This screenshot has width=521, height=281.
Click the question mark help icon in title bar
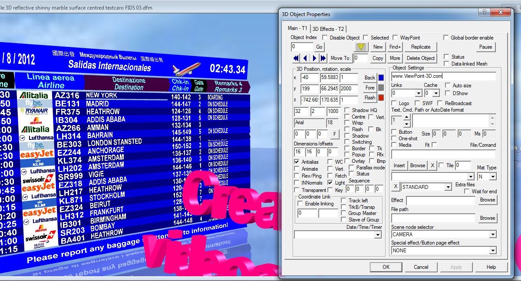(x=483, y=12)
